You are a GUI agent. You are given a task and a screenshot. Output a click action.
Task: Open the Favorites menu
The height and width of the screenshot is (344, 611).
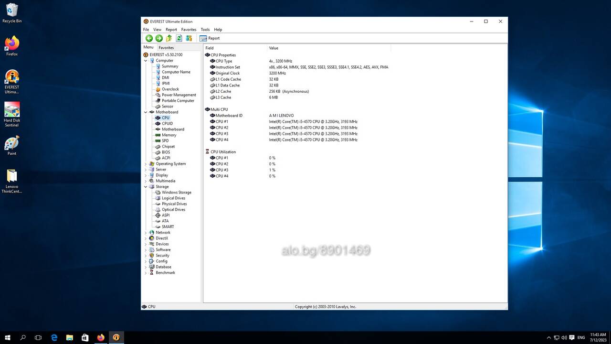[x=189, y=30]
